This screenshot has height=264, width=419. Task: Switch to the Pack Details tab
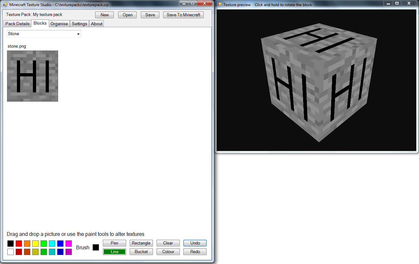point(18,24)
